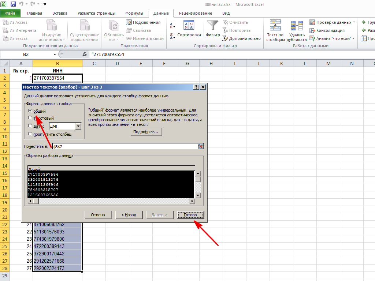375x281 pixels.
Task: Click preview horizontal scrollbar right arrow
Action: 192,201
